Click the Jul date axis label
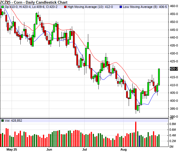The height and width of the screenshot is (152, 181). (x=85, y=149)
